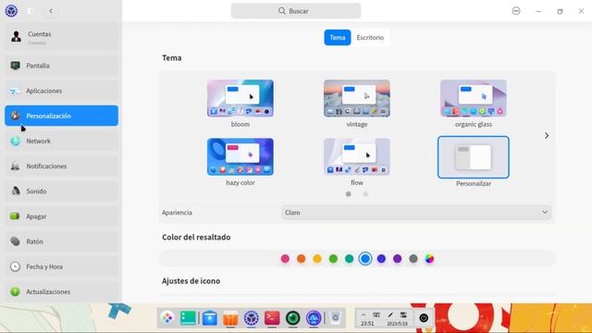Open the Apagar power settings
Screen dimensions: 592x333
pyautogui.click(x=61, y=216)
